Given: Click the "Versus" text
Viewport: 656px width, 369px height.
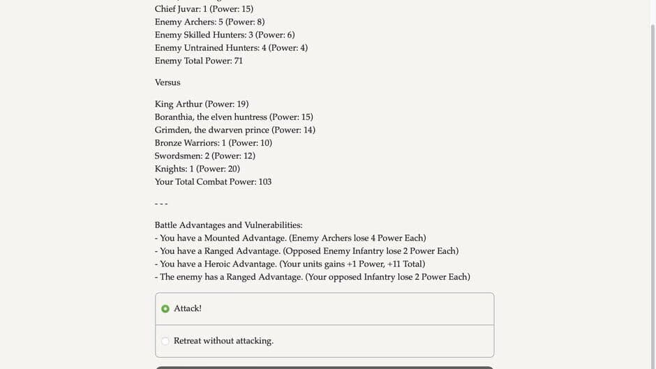Looking at the screenshot, I should (x=167, y=82).
